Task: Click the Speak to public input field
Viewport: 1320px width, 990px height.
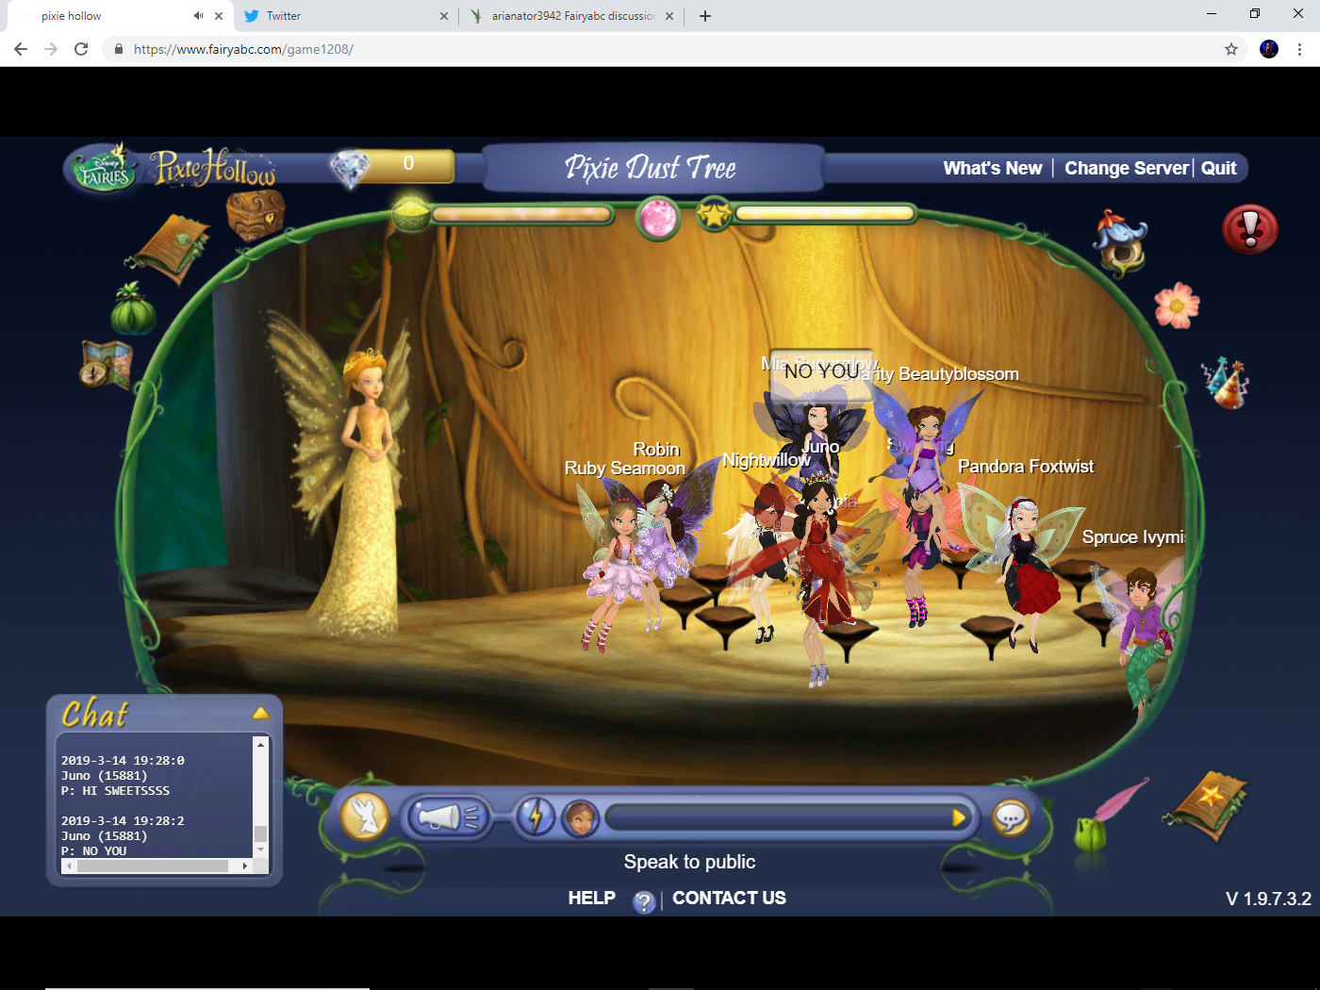Action: [787, 817]
